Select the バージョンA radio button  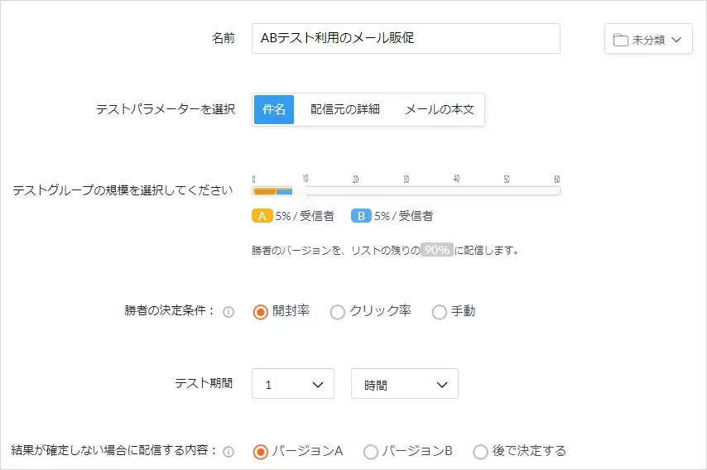260,452
